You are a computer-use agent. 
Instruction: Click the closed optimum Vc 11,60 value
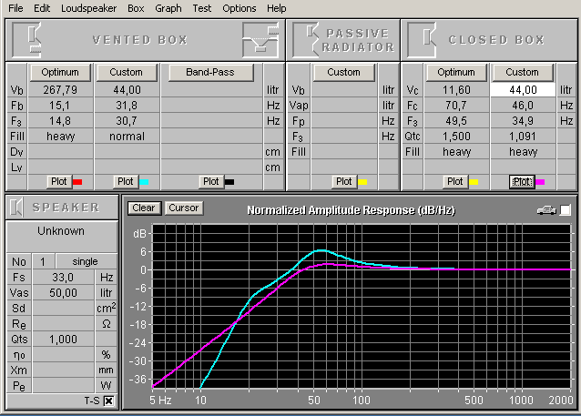[x=456, y=90]
